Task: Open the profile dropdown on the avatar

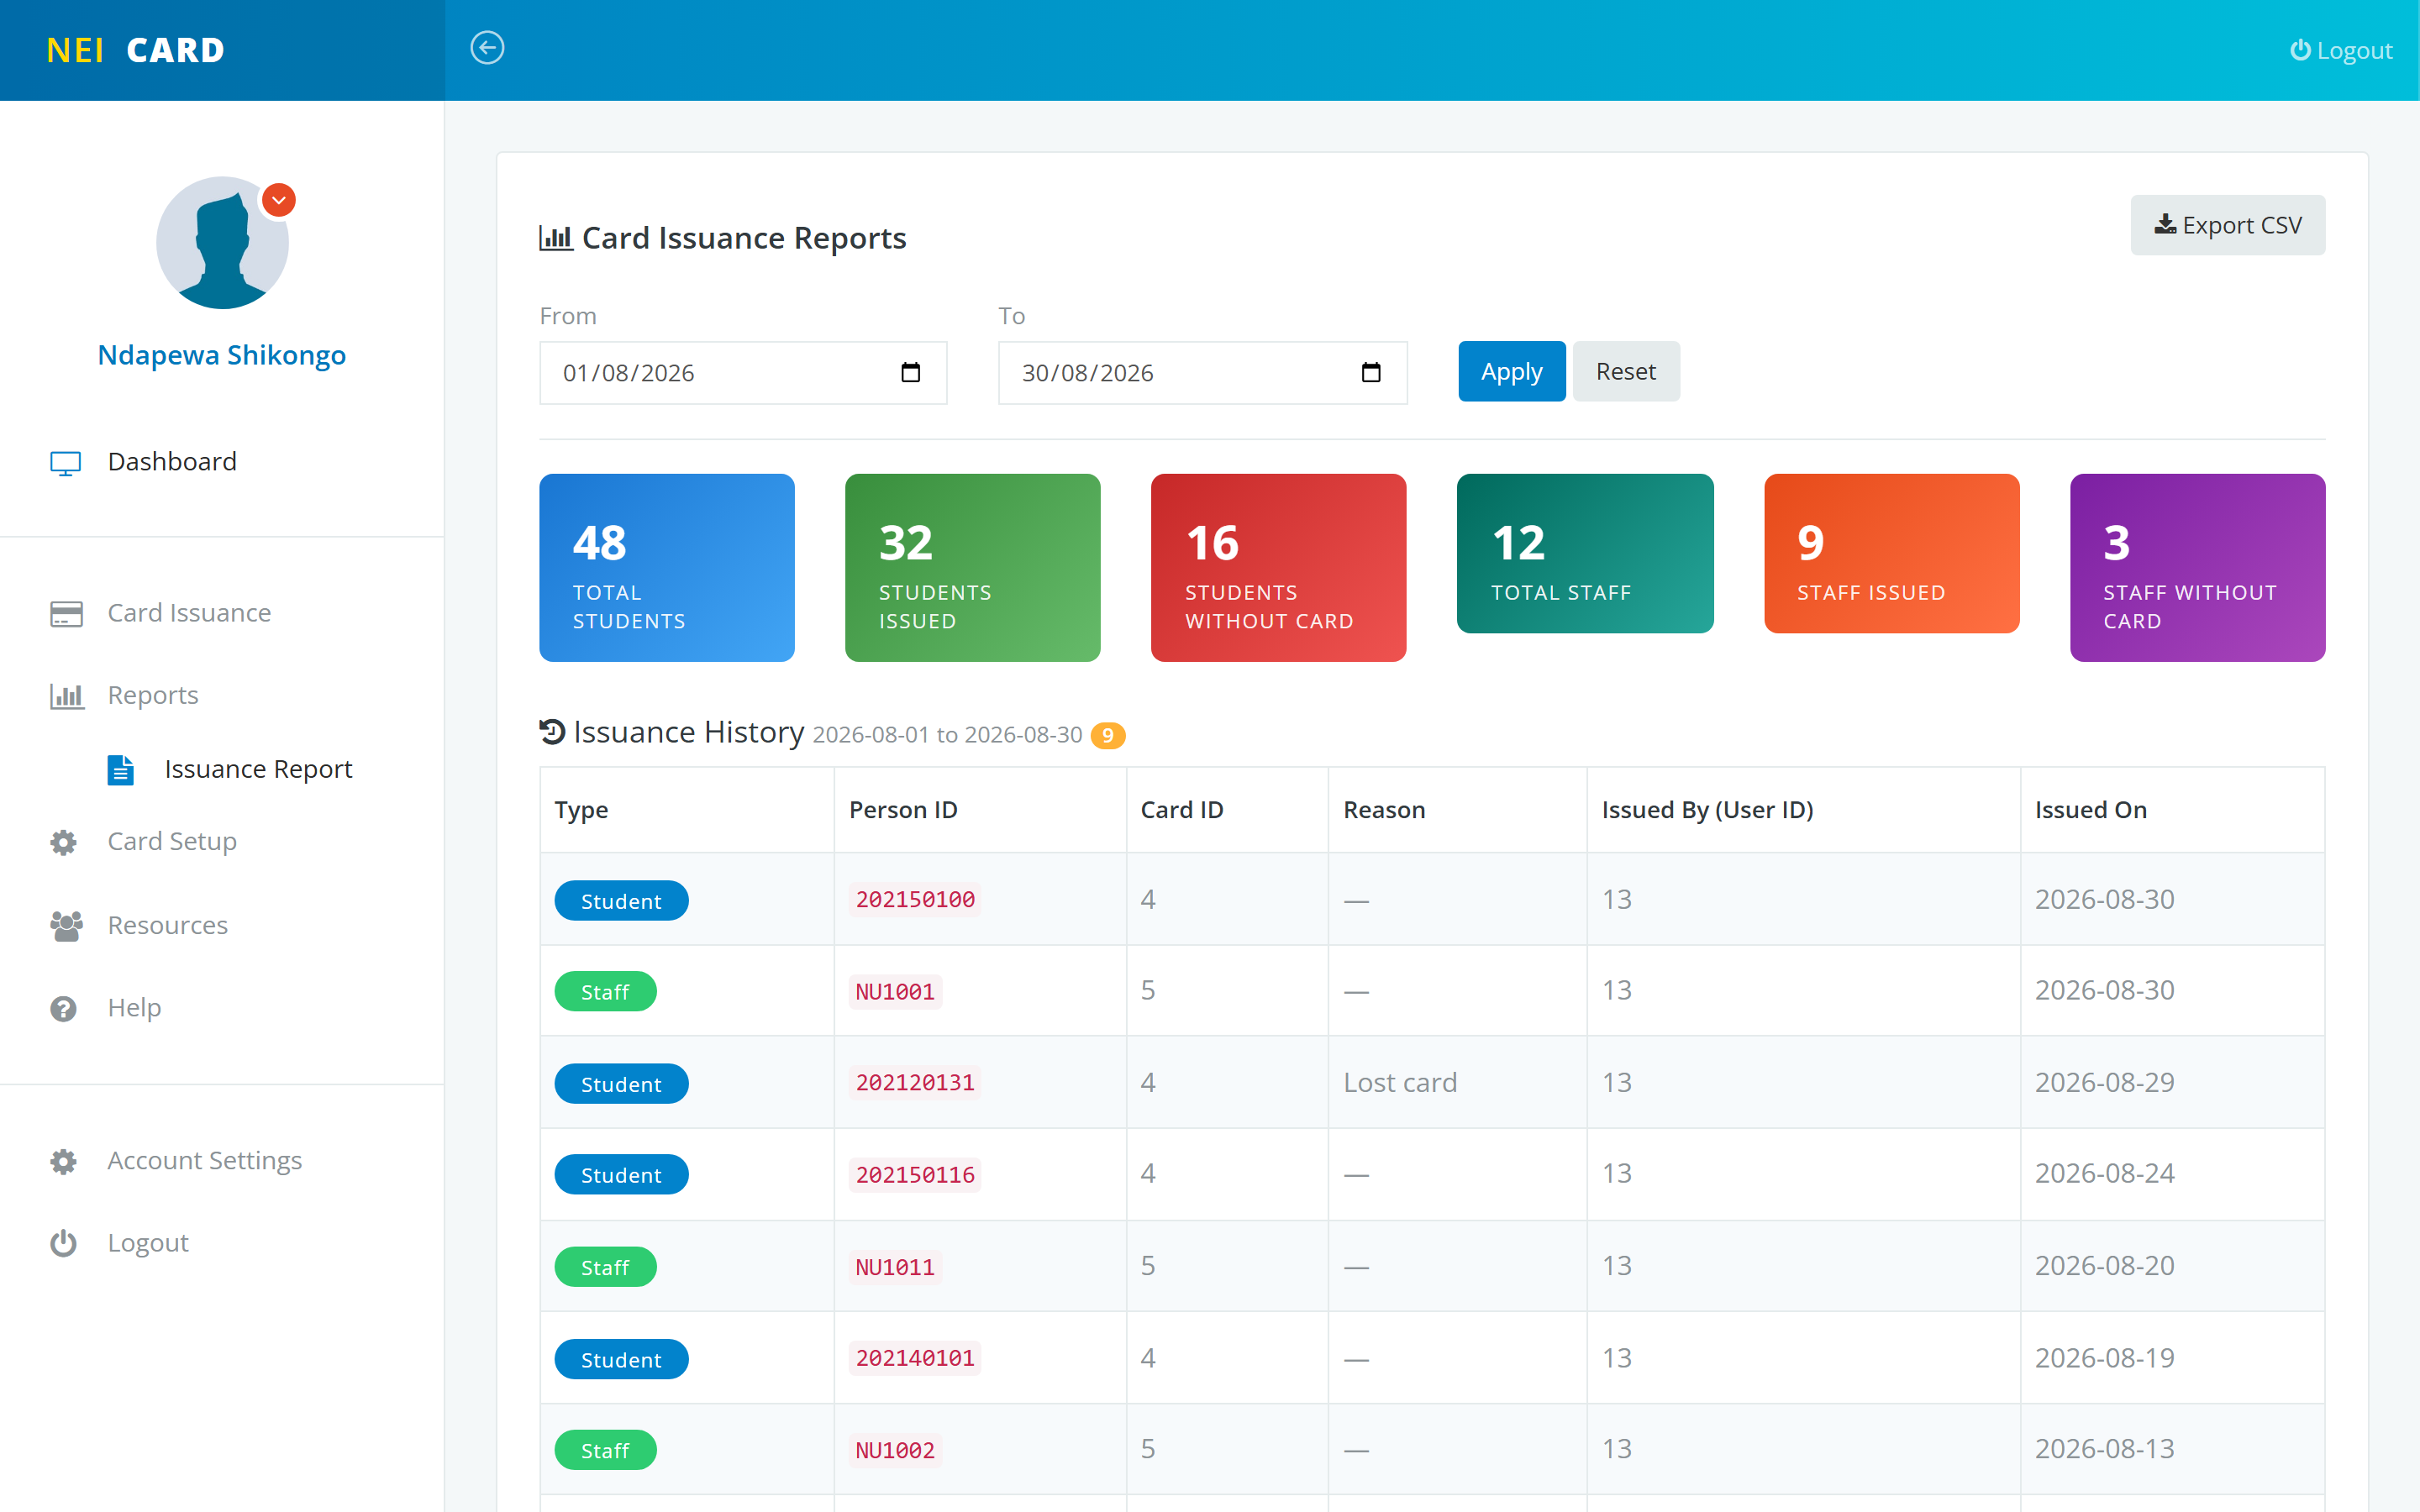Action: click(279, 200)
